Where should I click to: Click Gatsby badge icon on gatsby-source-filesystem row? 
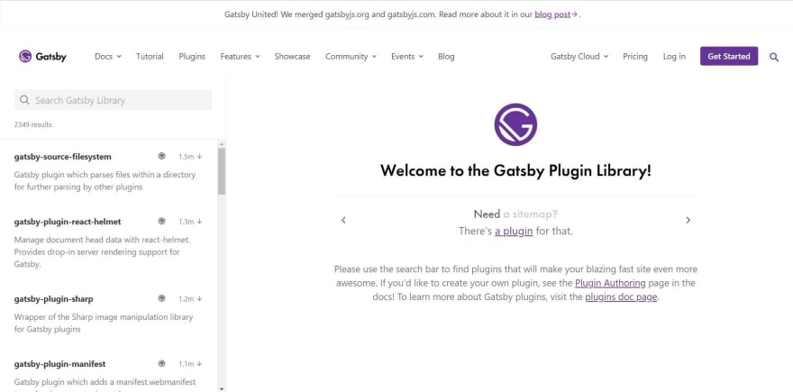(x=161, y=156)
